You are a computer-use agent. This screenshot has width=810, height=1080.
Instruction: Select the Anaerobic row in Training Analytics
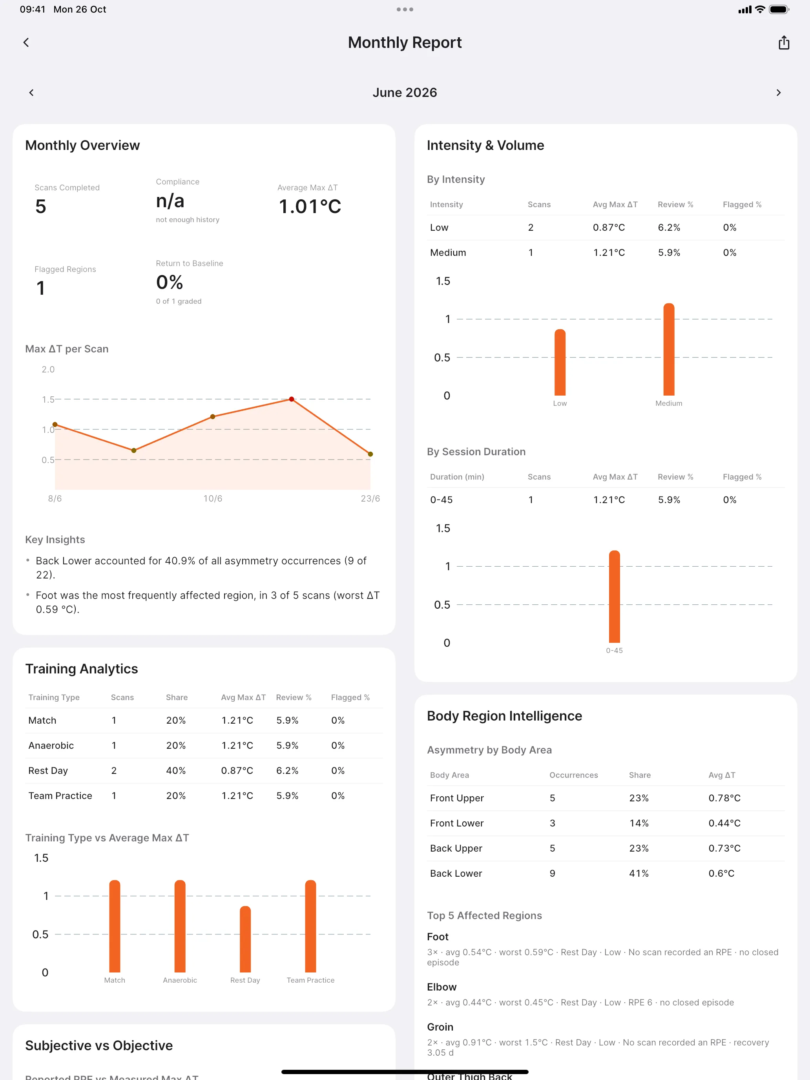[x=204, y=746]
